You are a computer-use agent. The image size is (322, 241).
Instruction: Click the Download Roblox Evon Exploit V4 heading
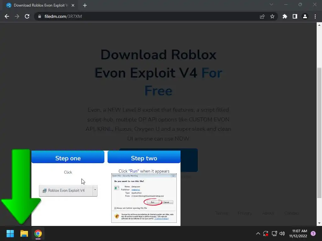[158, 73]
